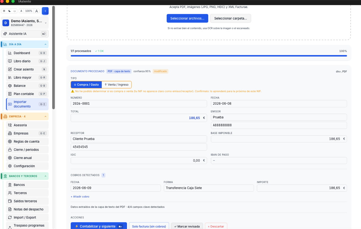Click the Balance scales icon
This screenshot has height=229, width=361.
click(x=10, y=86)
